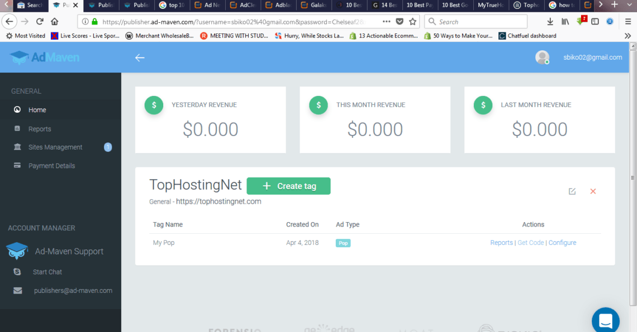Screen dimensions: 637x332
Task: Delete the TopHostingNet site
Action: tap(593, 191)
